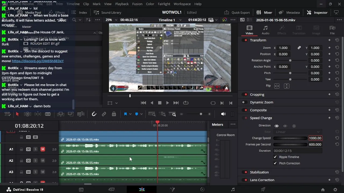Toggle the Linked Selection chain icon
Viewport: 344px width, 193px height.
click(x=104, y=114)
